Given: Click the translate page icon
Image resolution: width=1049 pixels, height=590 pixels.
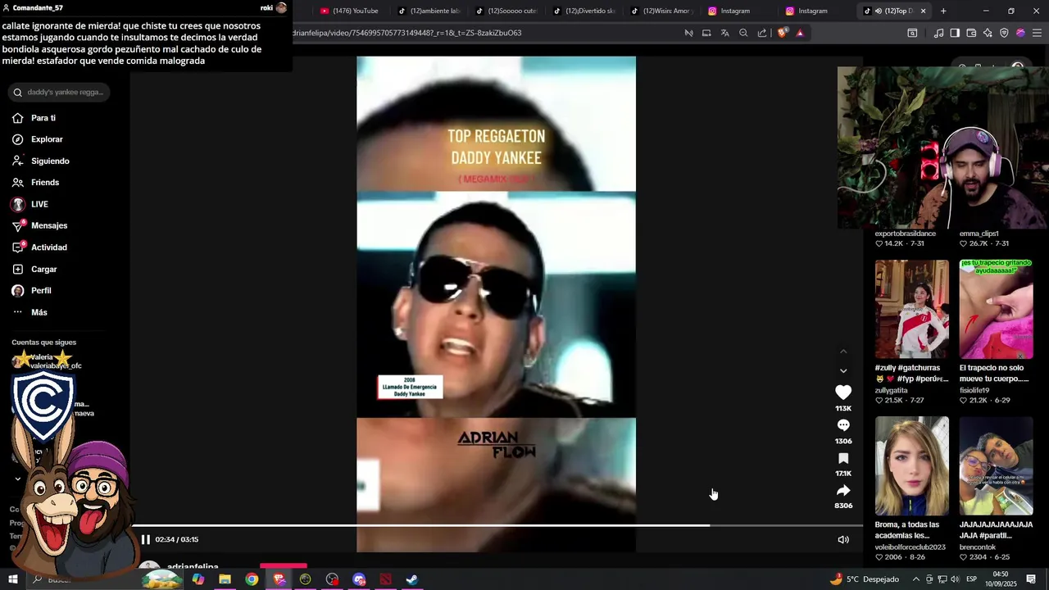Looking at the screenshot, I should 724,33.
